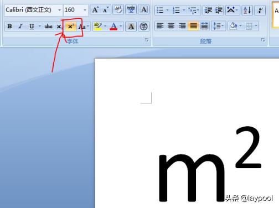Image resolution: width=279 pixels, height=208 pixels.
Task: Click the Clear Formatting icon
Action: 118,9
